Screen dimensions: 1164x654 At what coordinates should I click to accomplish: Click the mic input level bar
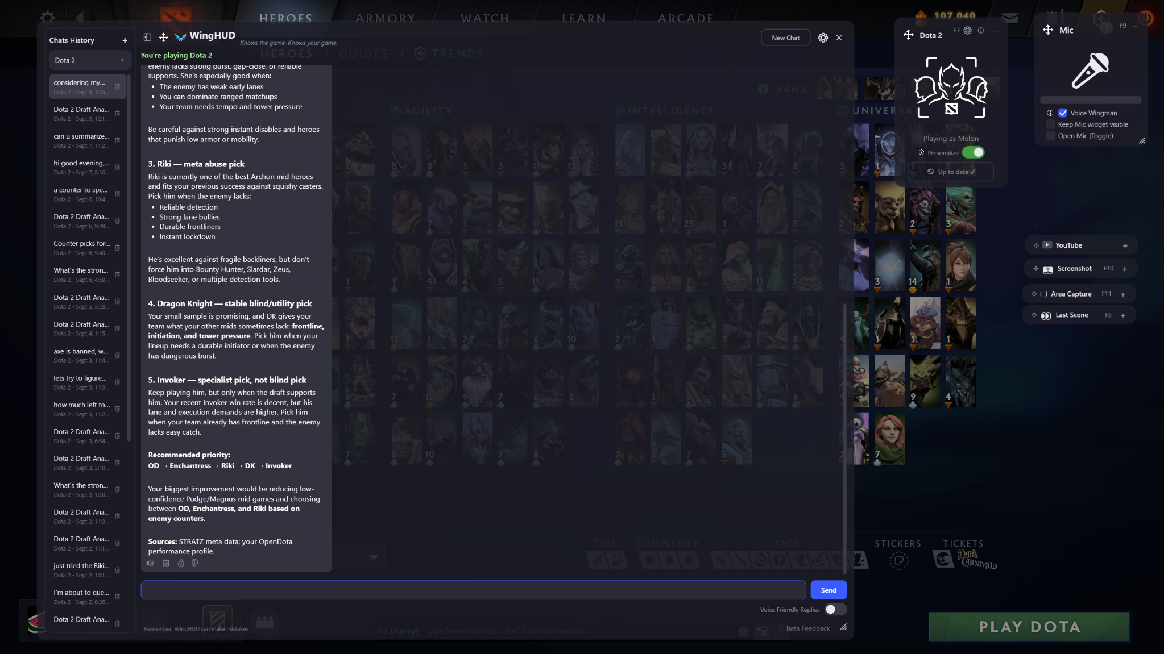1090,100
